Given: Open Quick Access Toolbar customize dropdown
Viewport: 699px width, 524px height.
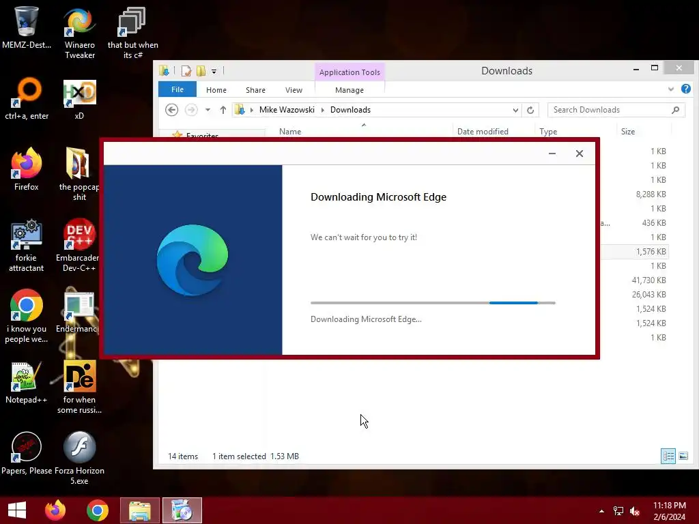Looking at the screenshot, I should point(214,71).
